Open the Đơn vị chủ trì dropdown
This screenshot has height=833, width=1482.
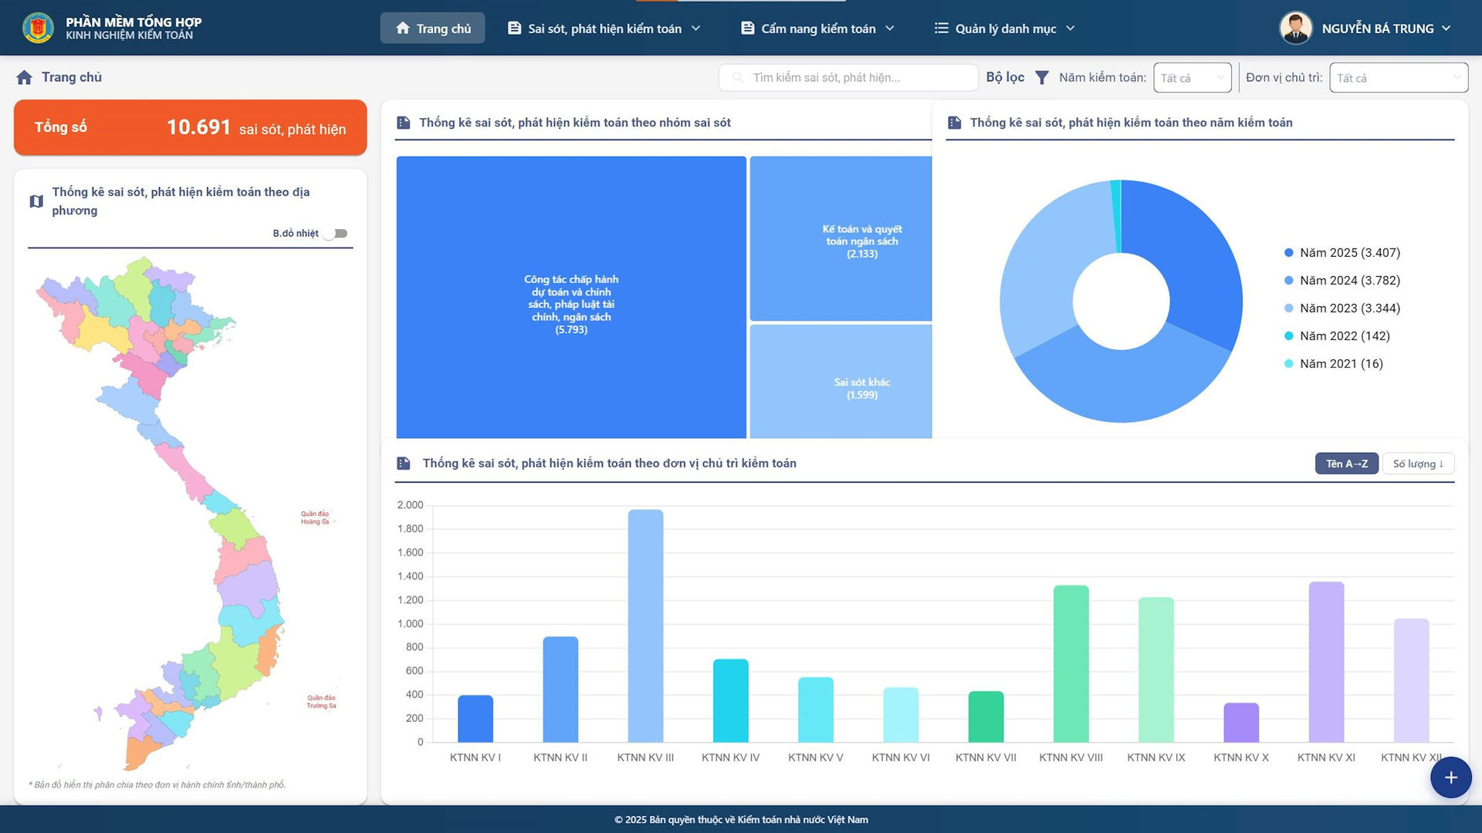click(x=1398, y=77)
